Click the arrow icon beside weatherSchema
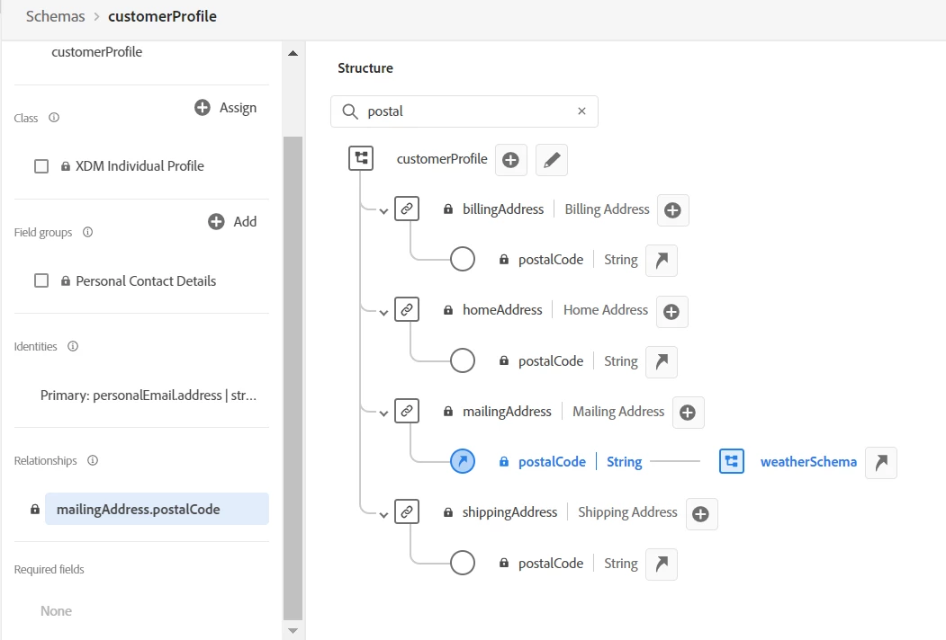The width and height of the screenshot is (946, 640). click(881, 462)
